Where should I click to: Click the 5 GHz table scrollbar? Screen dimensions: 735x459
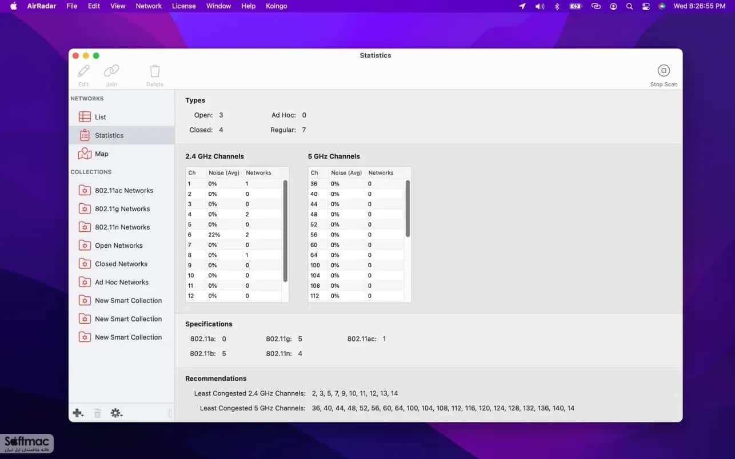click(408, 208)
